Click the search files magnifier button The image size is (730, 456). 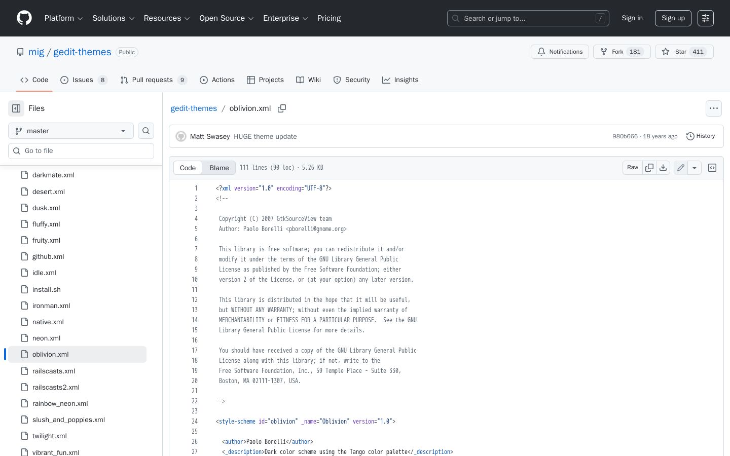tap(146, 131)
